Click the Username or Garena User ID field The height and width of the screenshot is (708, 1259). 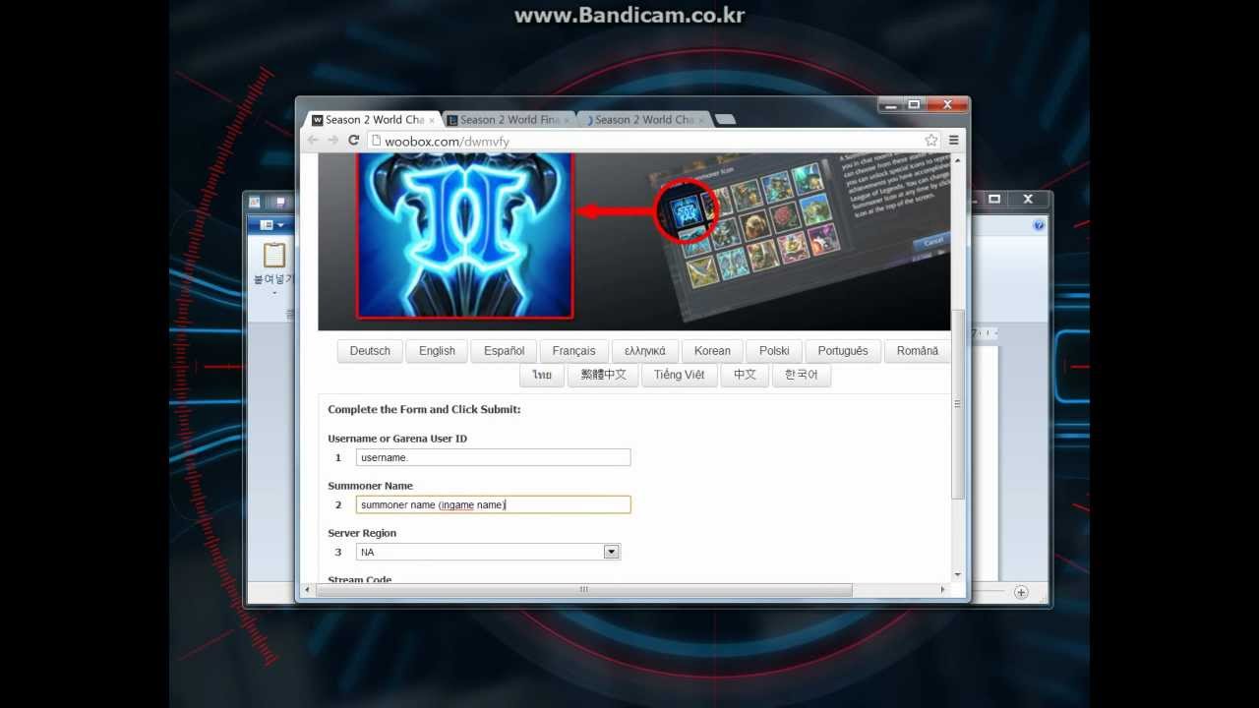tap(492, 456)
